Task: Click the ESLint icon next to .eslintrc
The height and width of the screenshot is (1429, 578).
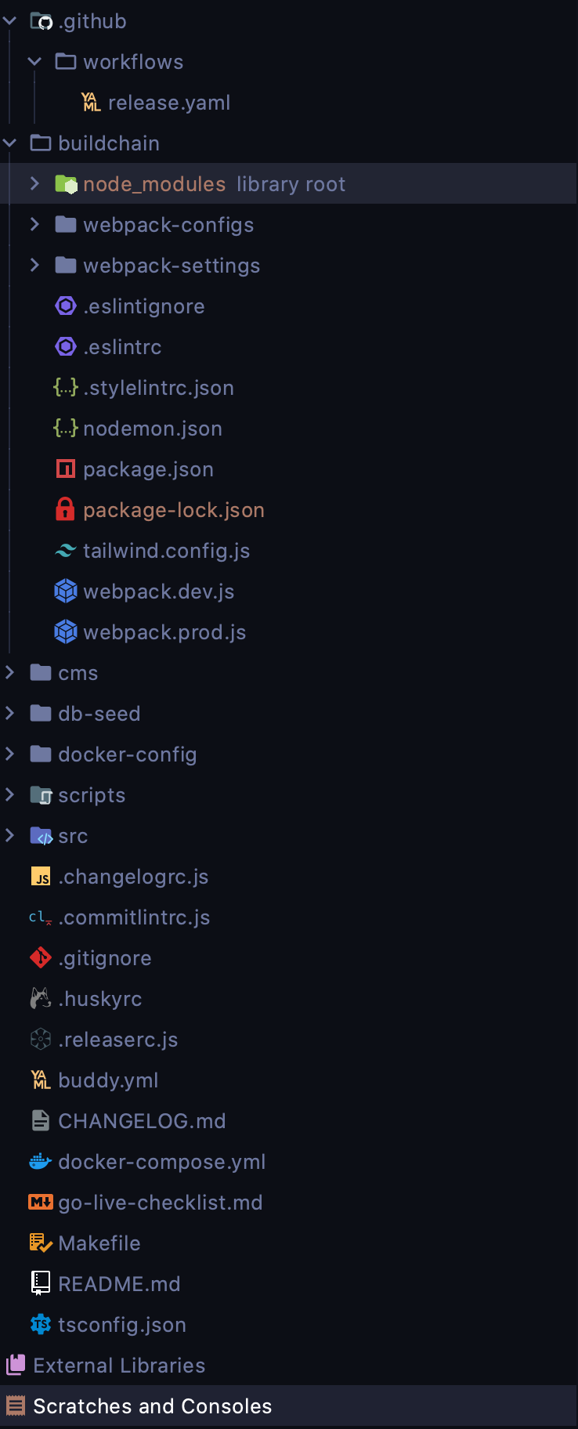Action: 66,346
